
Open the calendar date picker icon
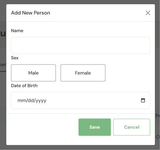[x=143, y=100]
